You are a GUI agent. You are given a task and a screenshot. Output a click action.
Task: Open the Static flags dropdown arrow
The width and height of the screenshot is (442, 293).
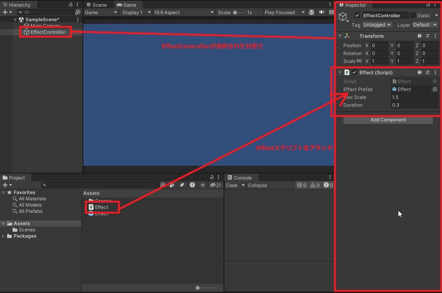[x=436, y=15]
